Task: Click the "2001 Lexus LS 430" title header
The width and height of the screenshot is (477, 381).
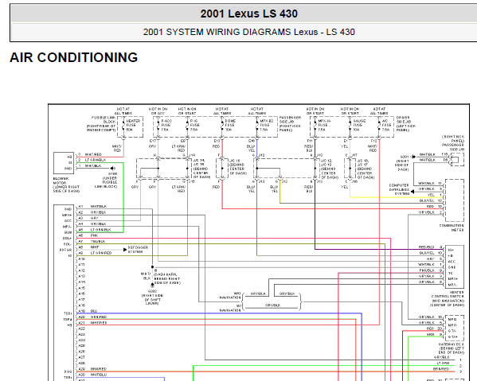Action: 248,14
